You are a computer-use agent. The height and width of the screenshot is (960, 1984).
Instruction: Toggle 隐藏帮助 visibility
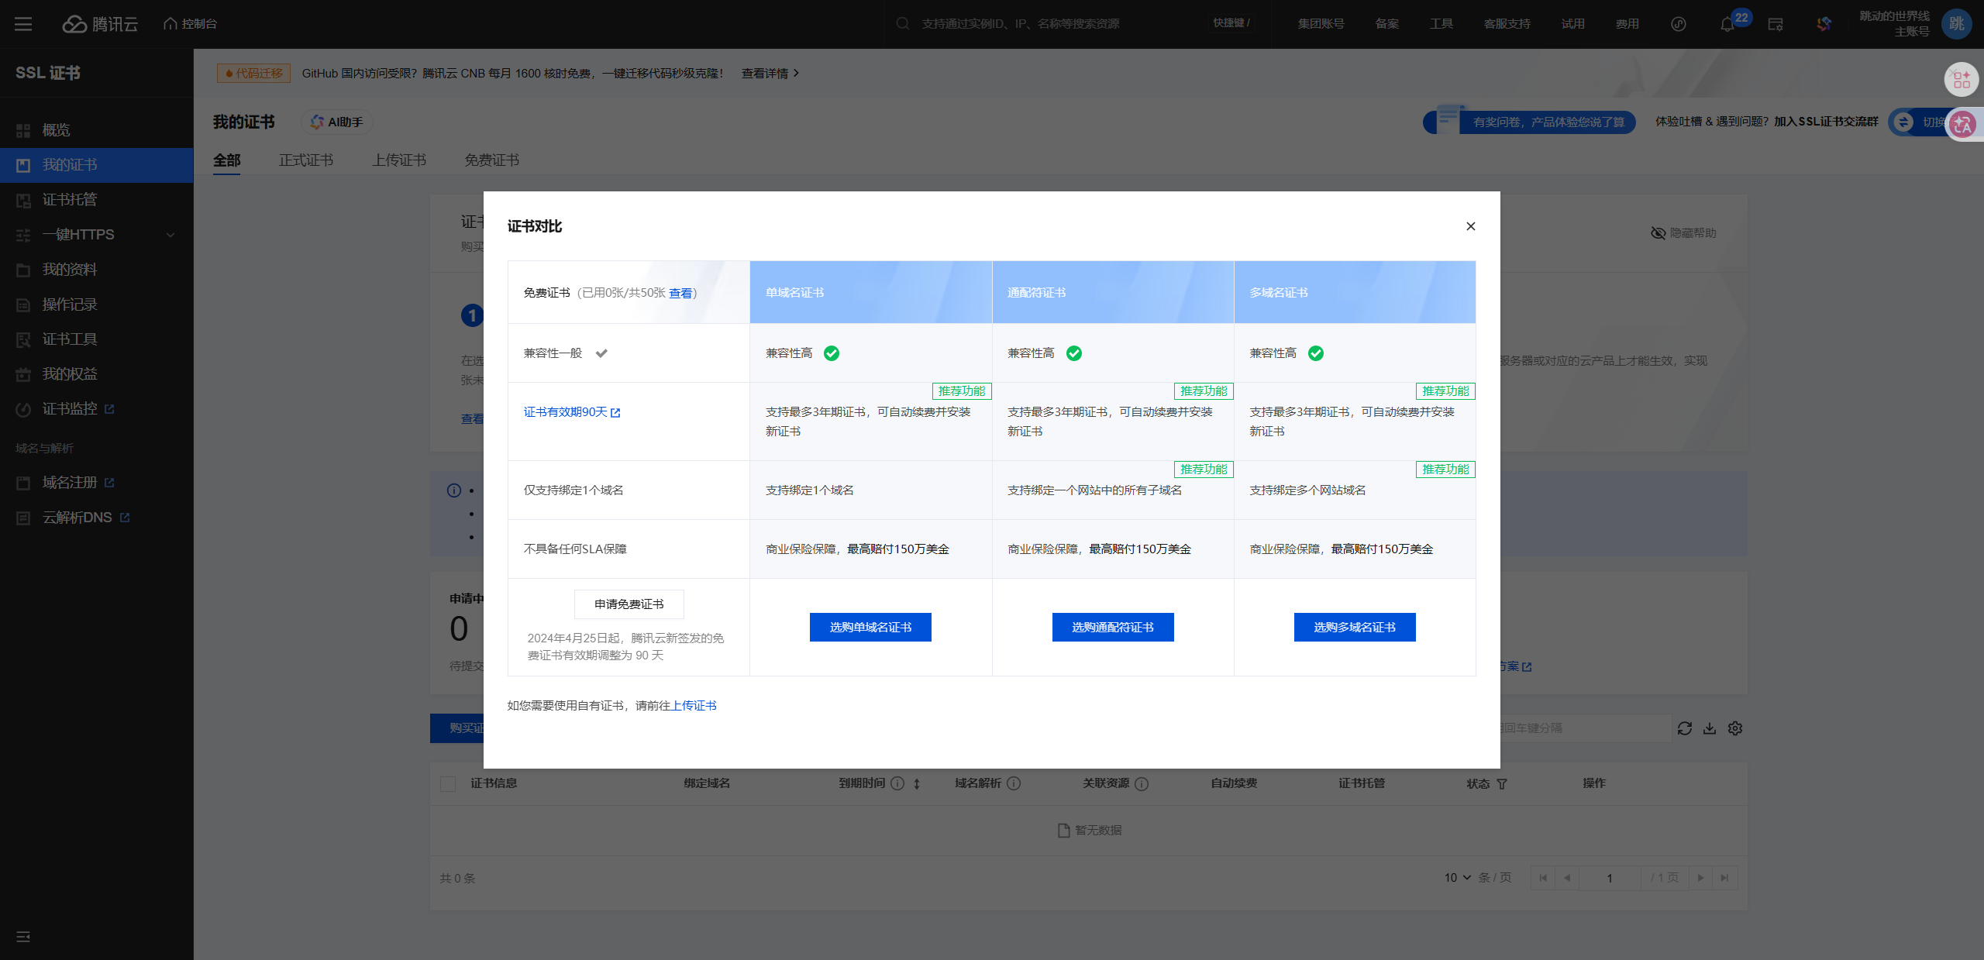tap(1683, 233)
